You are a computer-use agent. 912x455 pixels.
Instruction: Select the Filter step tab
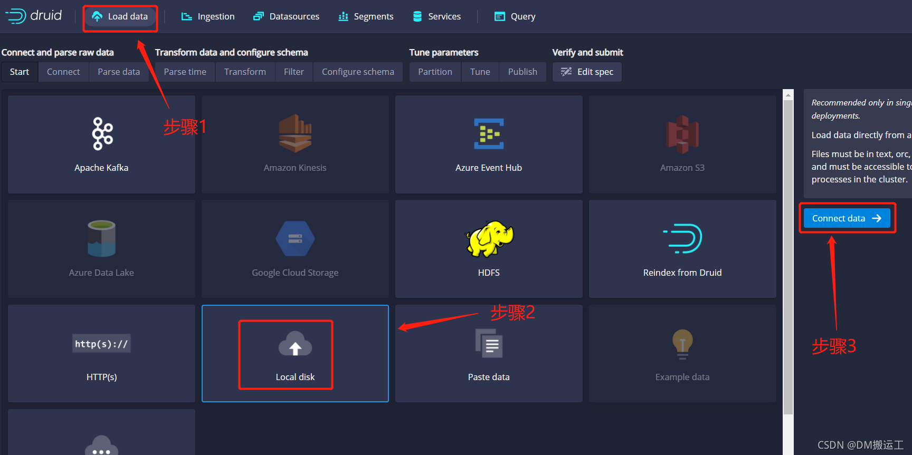294,72
